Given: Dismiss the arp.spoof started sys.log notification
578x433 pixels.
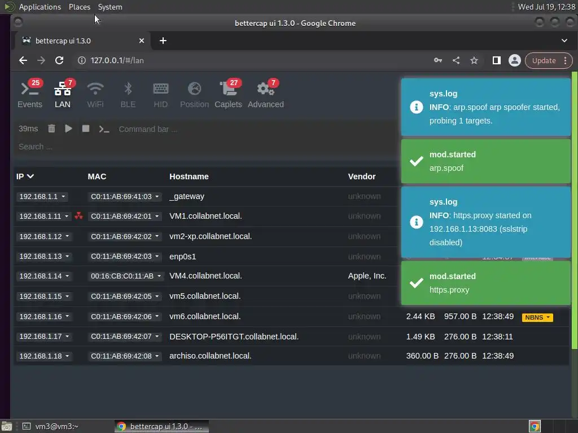Looking at the screenshot, I should pyautogui.click(x=486, y=107).
